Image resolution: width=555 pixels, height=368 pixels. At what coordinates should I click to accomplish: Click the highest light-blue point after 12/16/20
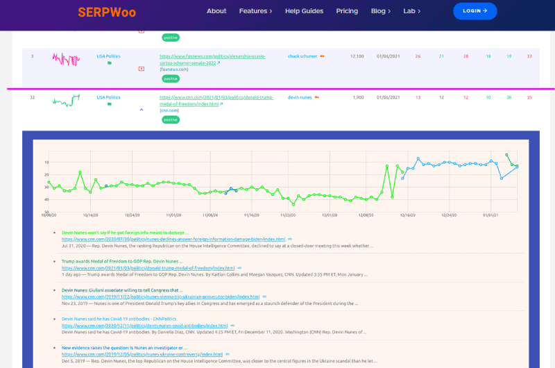pyautogui.click(x=418, y=158)
